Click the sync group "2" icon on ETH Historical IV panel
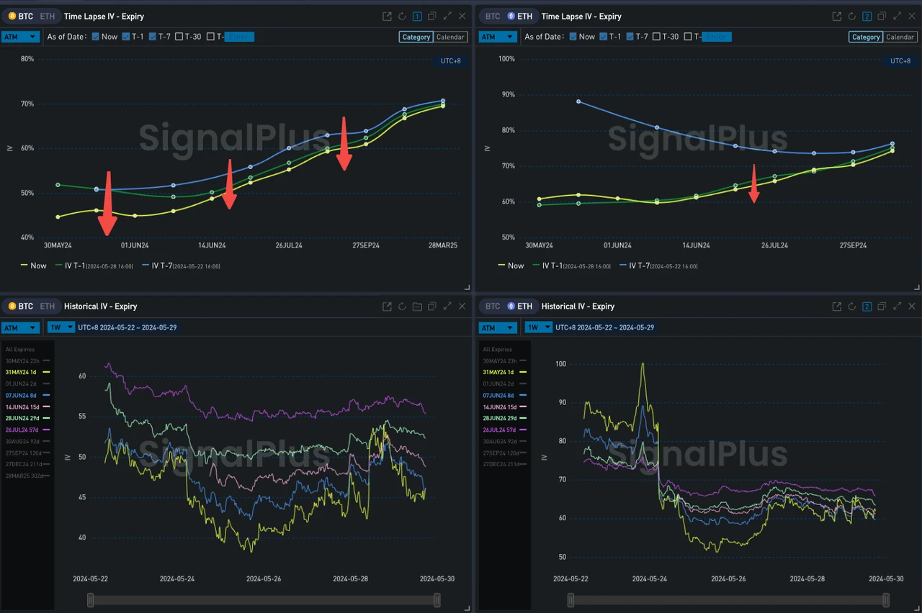This screenshot has width=922, height=613. point(867,306)
